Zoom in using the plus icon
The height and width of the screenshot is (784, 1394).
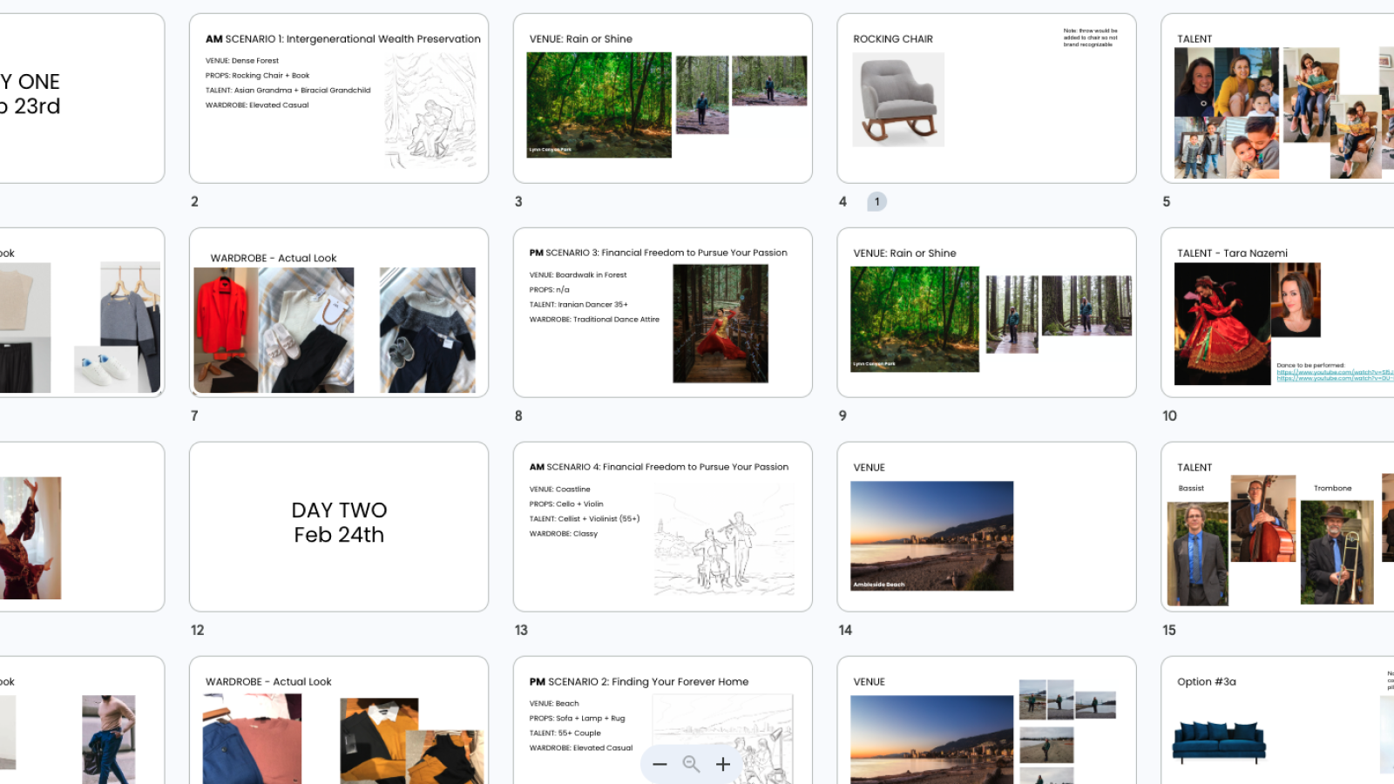tap(723, 764)
